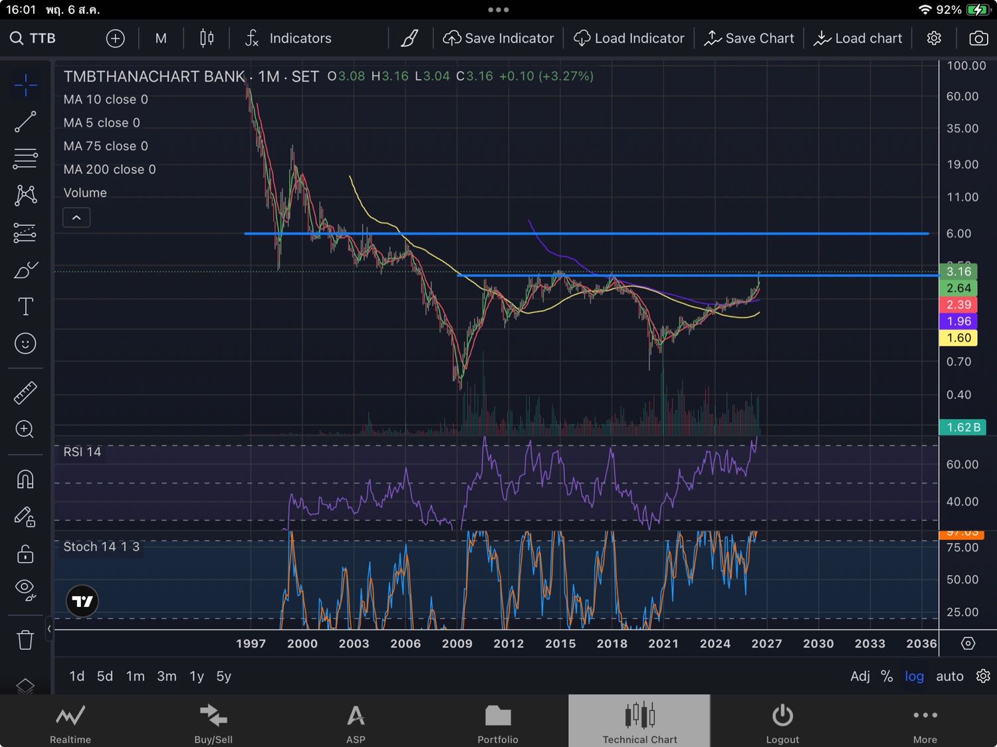Set the date range to 1m
Viewport: 997px width, 747px height.
coord(136,676)
